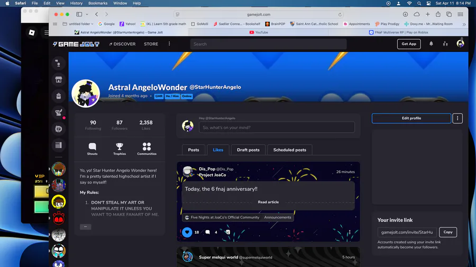Click the Safari address bar
The height and width of the screenshot is (267, 476).
click(x=259, y=15)
